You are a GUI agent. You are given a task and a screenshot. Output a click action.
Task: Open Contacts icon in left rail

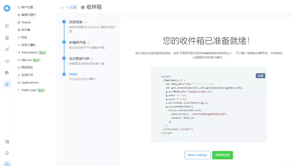(x=7, y=37)
